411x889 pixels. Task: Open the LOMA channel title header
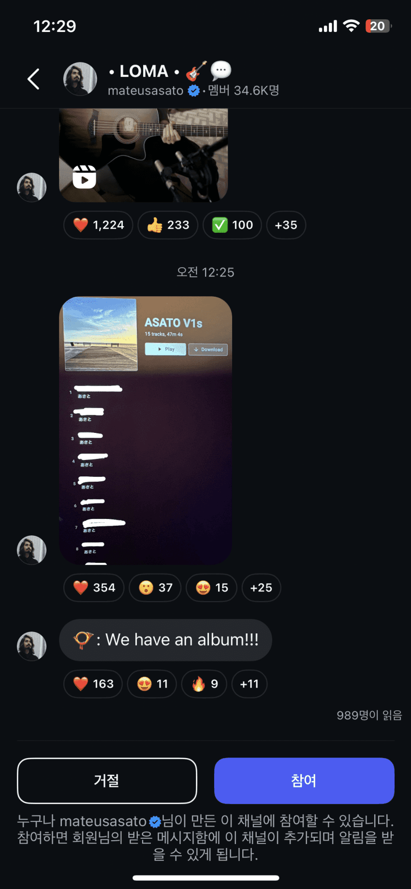(169, 71)
